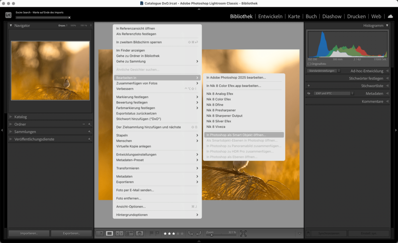Viewport: 398px width, 243px height.
Task: Hide top module panel arrow
Action: pyautogui.click(x=199, y=9)
